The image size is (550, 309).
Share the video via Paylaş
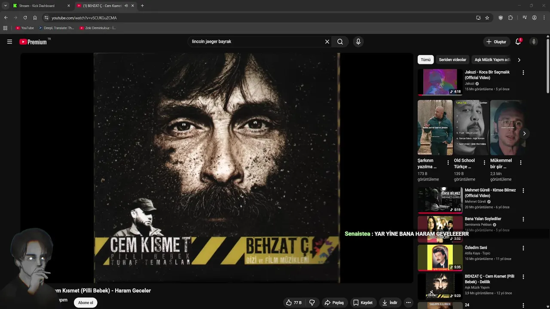(x=334, y=303)
